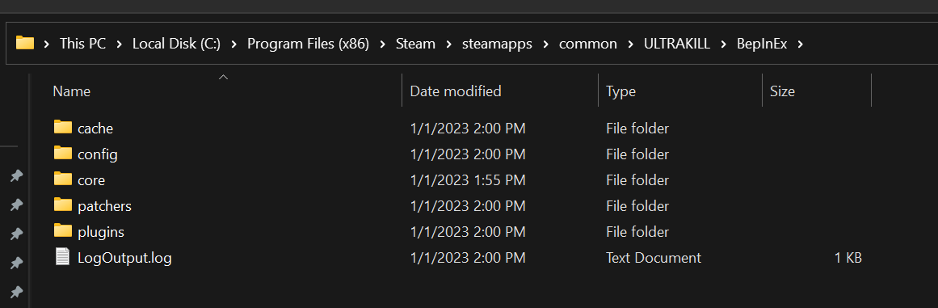This screenshot has height=308, width=938.
Task: Select the LogOutput.log document icon
Action: (63, 257)
